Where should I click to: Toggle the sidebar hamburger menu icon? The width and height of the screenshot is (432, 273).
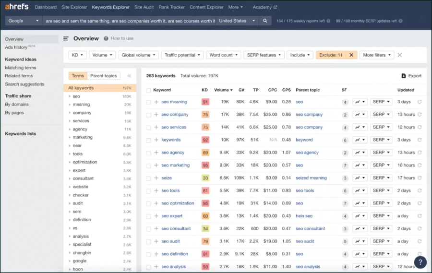[66, 38]
